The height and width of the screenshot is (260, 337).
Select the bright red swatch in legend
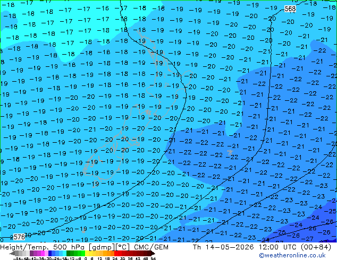[x=116, y=253]
